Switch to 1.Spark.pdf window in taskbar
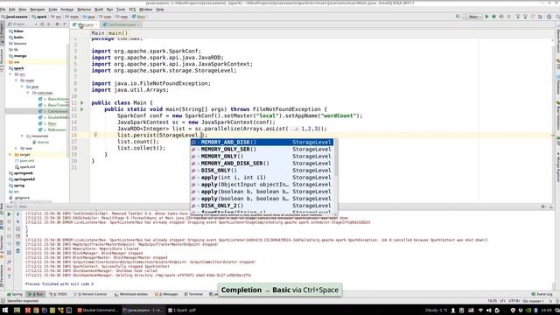Viewport: 560px width, 315px height. 182,310
